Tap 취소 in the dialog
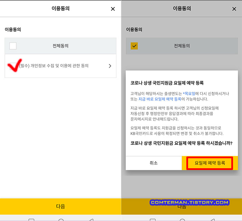The width and height of the screenshot is (242, 221). pyautogui.click(x=154, y=163)
